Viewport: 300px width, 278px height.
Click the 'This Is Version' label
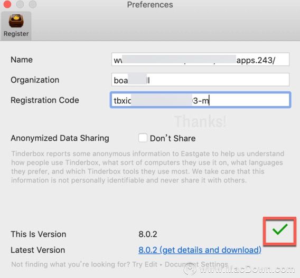(x=39, y=234)
